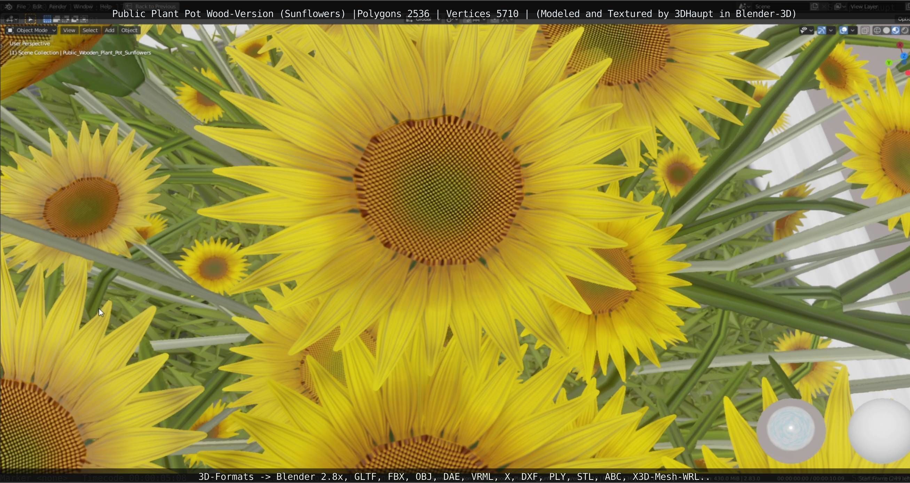Click the Back to Previous button
The width and height of the screenshot is (910, 483).
tap(151, 6)
